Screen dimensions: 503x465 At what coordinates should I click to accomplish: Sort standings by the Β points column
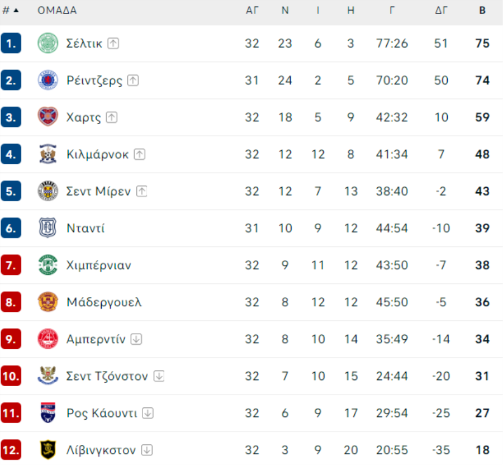pos(482,11)
